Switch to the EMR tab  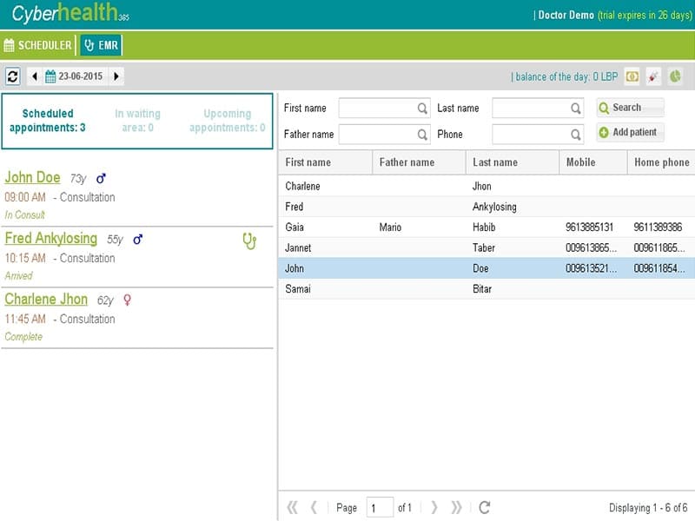[x=101, y=45]
